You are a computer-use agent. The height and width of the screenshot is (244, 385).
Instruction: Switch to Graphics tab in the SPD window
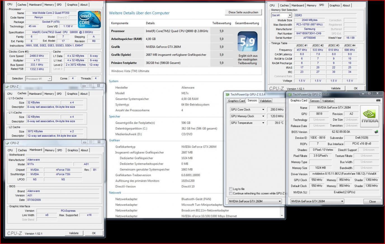pos(334,5)
